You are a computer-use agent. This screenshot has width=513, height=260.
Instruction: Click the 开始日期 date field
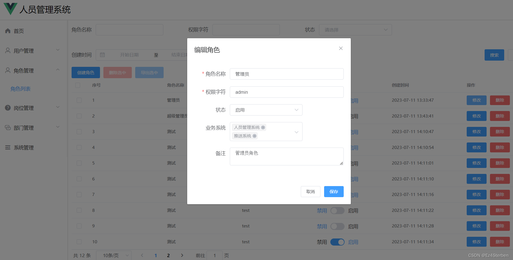coord(129,55)
